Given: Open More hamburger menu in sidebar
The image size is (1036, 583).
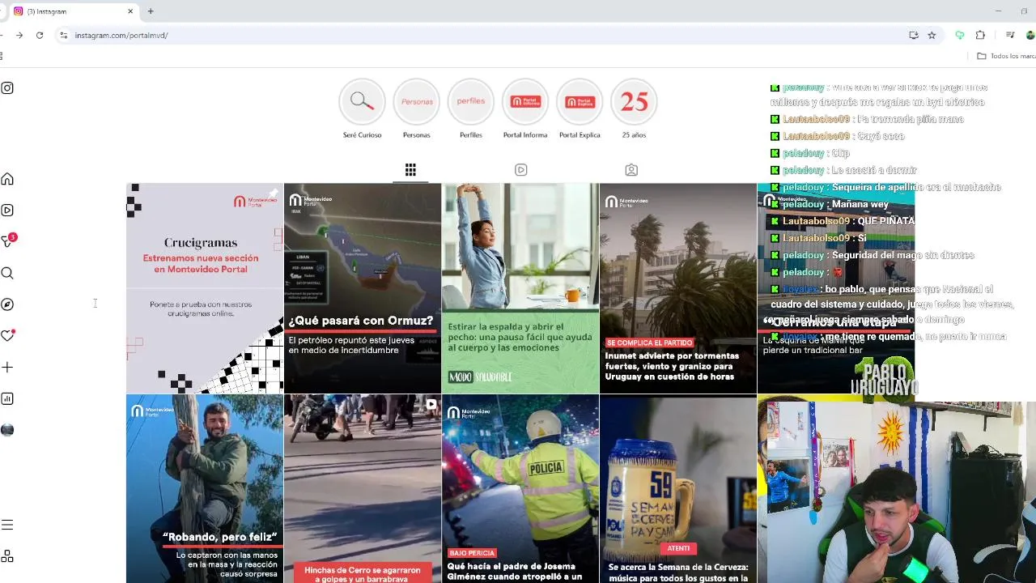Looking at the screenshot, I should (x=7, y=525).
